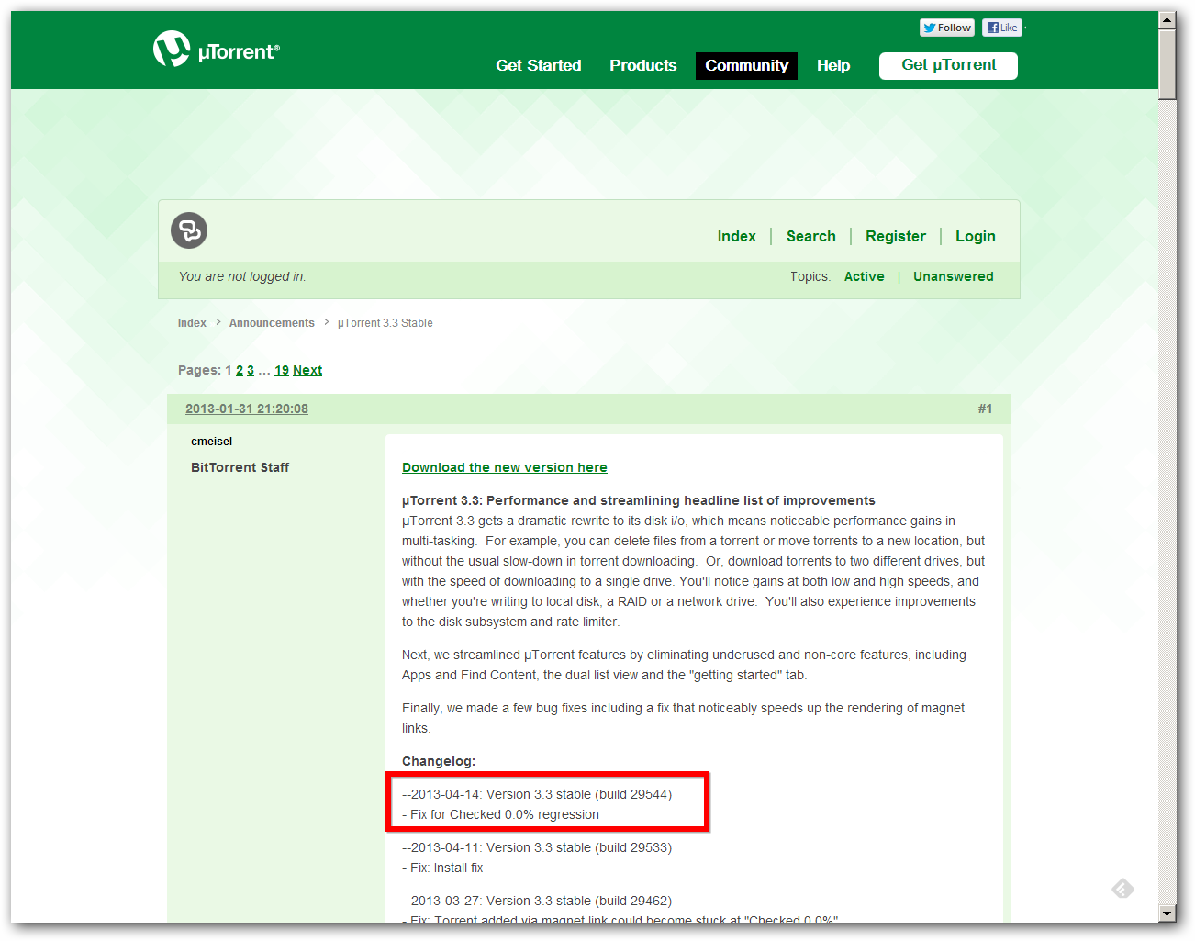
Task: Open the post timestamp 2013-01-31 link
Action: [x=246, y=409]
